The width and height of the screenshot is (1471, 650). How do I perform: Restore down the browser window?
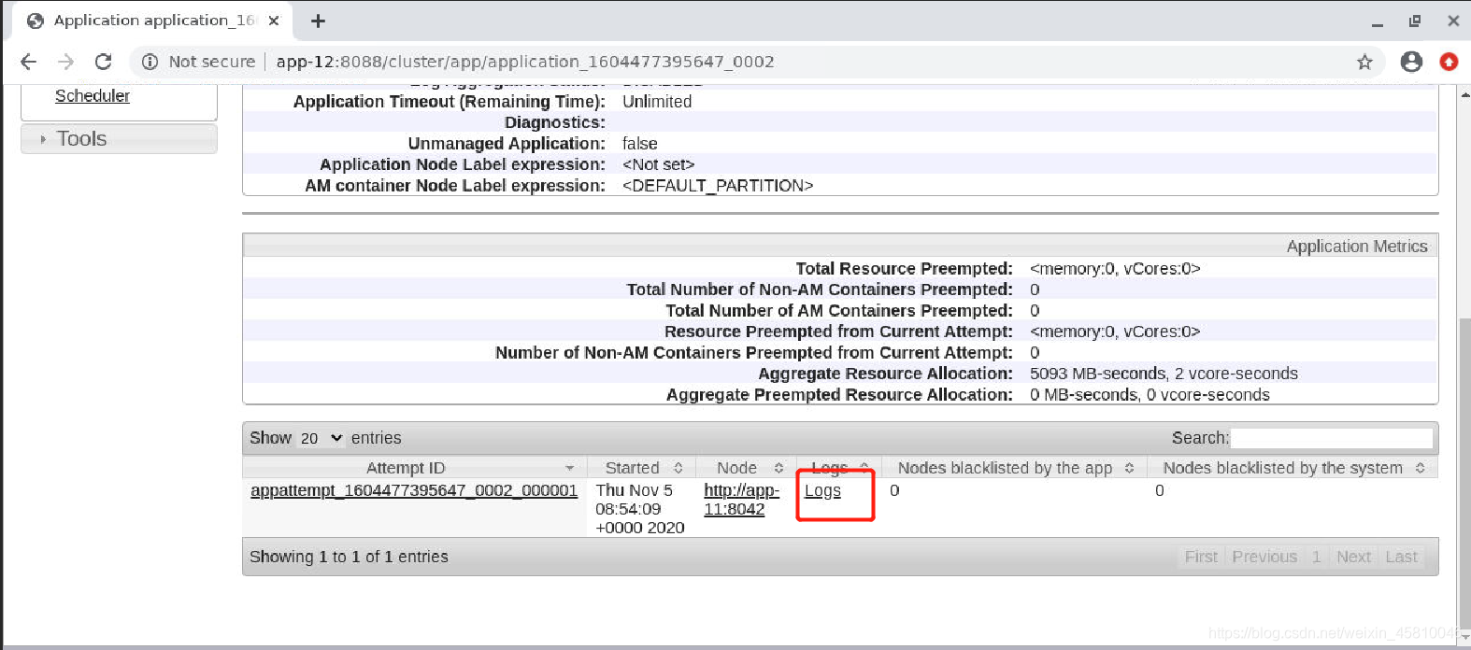(1415, 21)
